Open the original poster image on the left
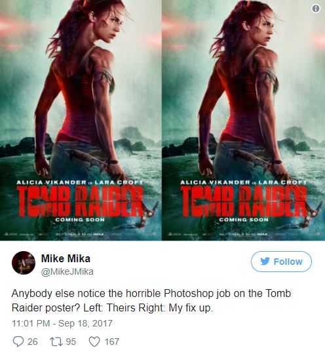The image size is (325, 356). pos(81,120)
